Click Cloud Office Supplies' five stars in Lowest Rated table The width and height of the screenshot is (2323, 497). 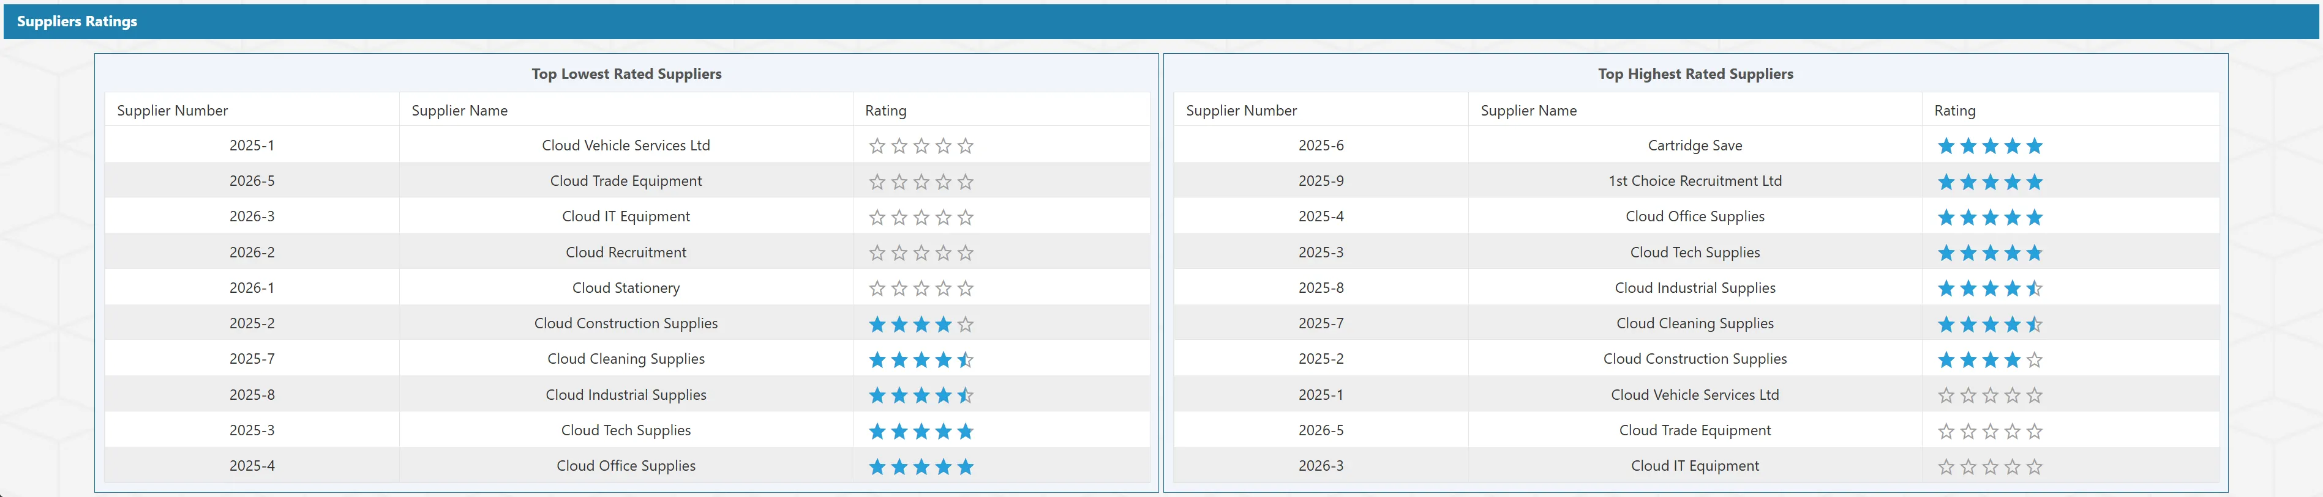pyautogui.click(x=921, y=466)
